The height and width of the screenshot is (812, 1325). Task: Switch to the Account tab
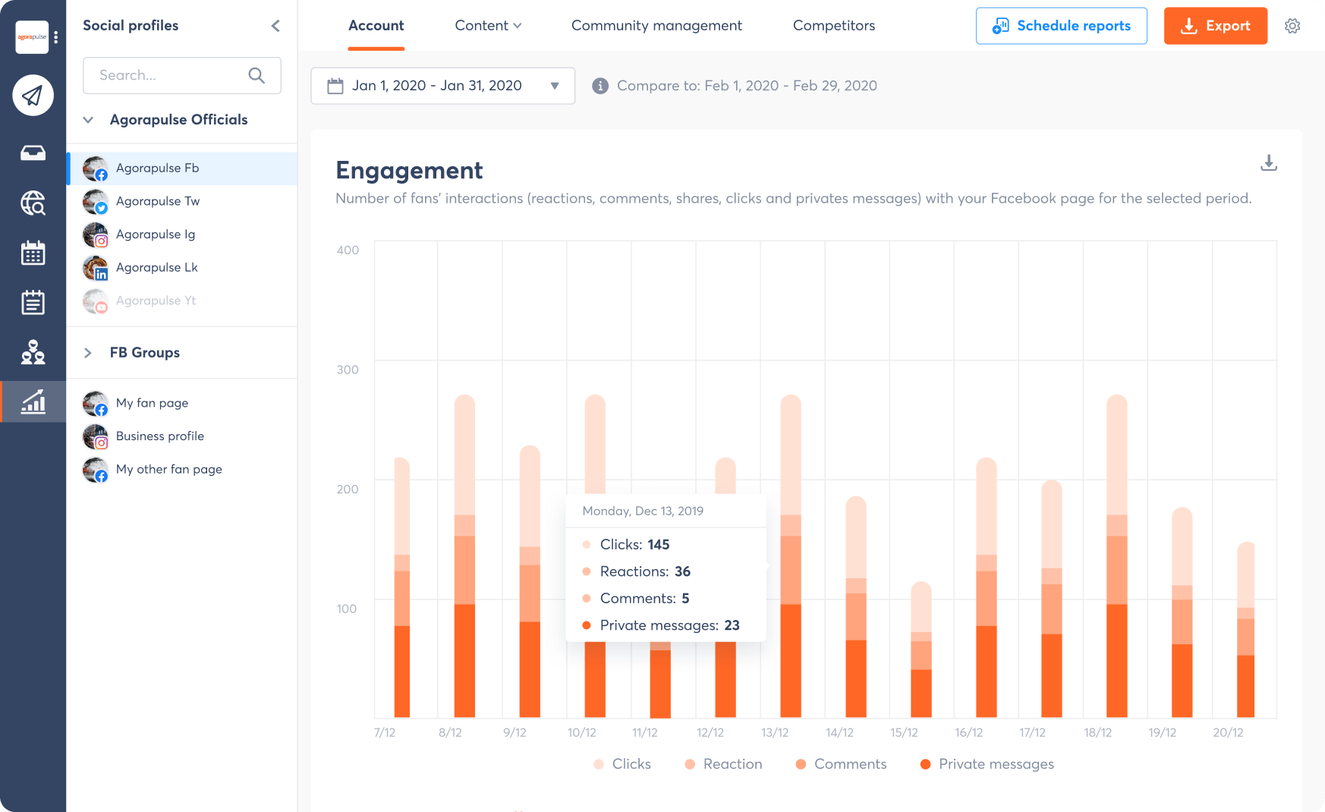click(x=376, y=26)
